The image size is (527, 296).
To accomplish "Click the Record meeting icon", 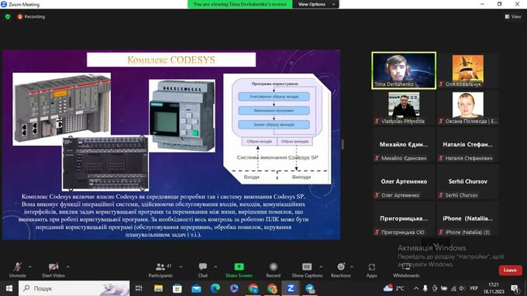I will click(x=274, y=267).
